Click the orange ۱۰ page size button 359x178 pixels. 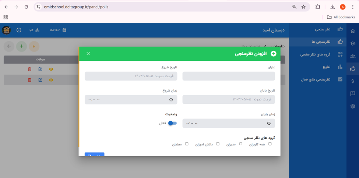click(34, 46)
